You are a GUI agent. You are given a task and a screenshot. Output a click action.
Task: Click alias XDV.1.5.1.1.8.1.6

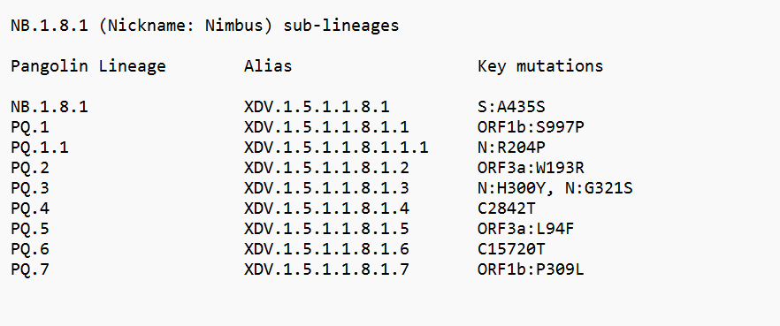(x=326, y=249)
